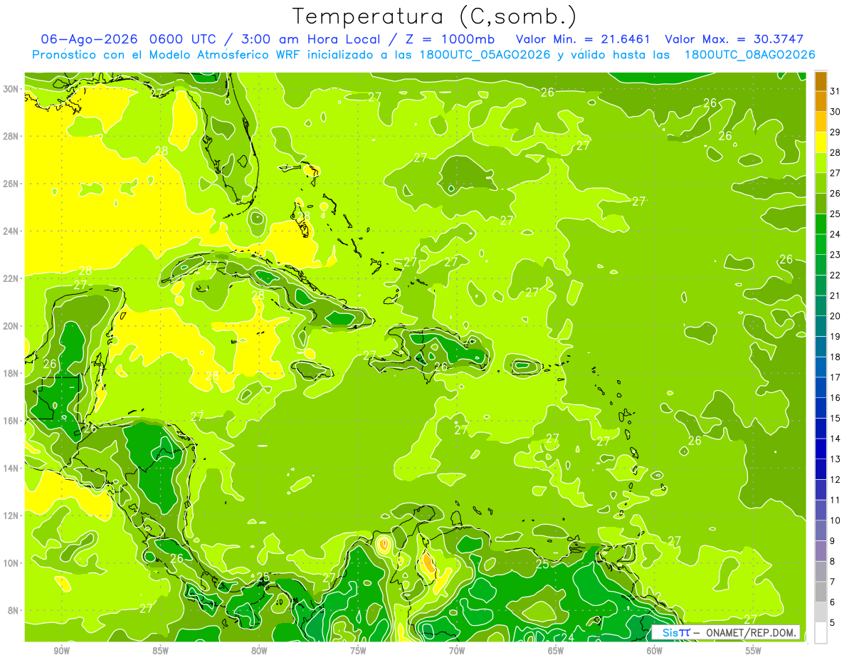Click the brown top swatch above 31
The image size is (854, 660).
pyautogui.click(x=821, y=81)
